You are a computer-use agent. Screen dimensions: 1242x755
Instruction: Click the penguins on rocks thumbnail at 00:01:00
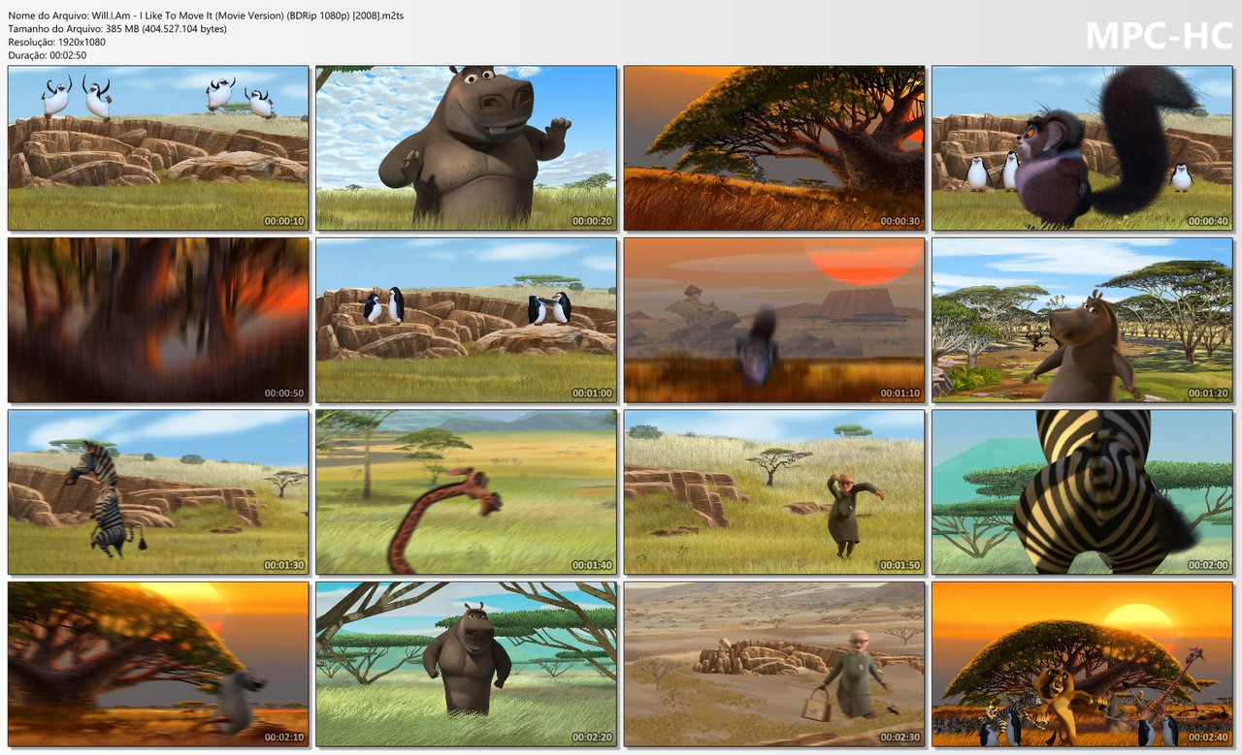[465, 320]
